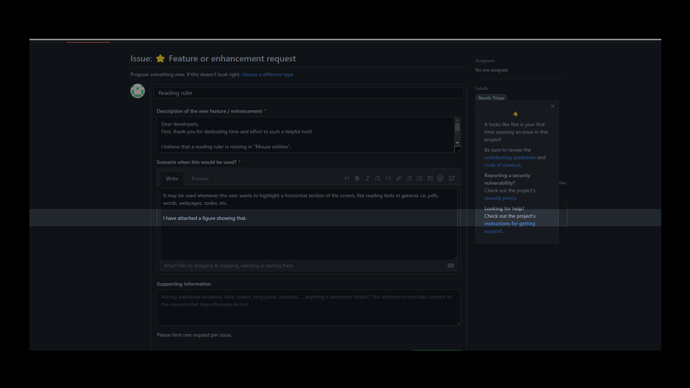Click the description textarea scrollbar down arrow
This screenshot has width=690, height=388.
(457, 143)
